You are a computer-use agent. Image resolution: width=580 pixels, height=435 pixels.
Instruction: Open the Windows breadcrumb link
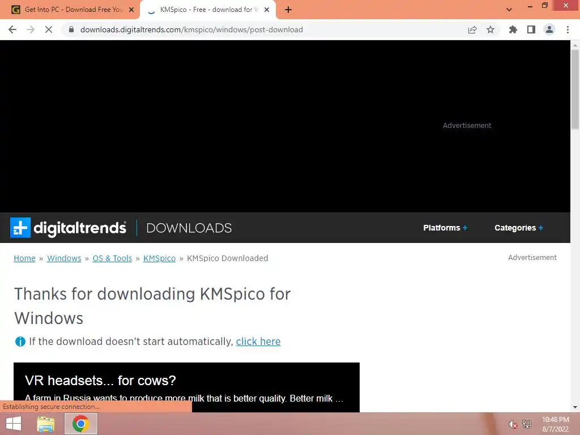click(x=64, y=258)
